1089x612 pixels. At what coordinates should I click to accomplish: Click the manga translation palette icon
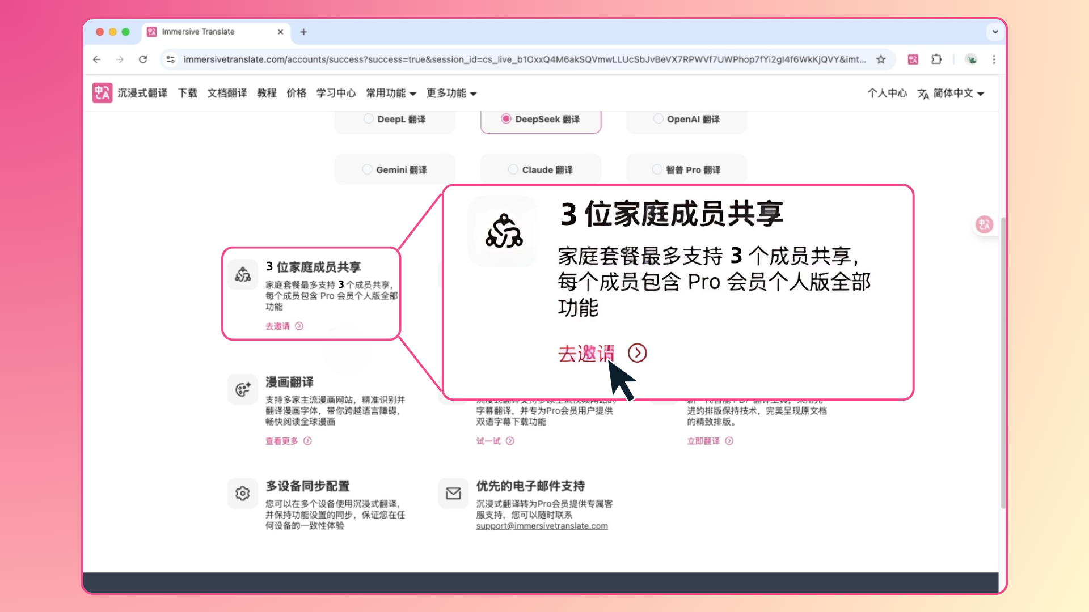click(x=243, y=389)
